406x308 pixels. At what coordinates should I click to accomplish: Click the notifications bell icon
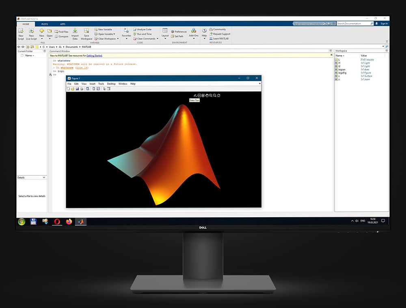[376, 24]
